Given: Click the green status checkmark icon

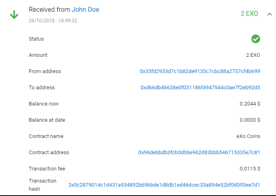Looking at the screenshot, I should tap(256, 39).
